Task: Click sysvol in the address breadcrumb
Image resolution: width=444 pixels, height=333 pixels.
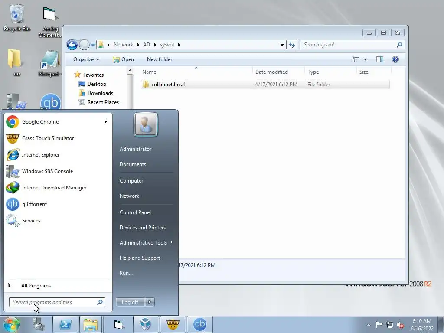Action: [167, 45]
